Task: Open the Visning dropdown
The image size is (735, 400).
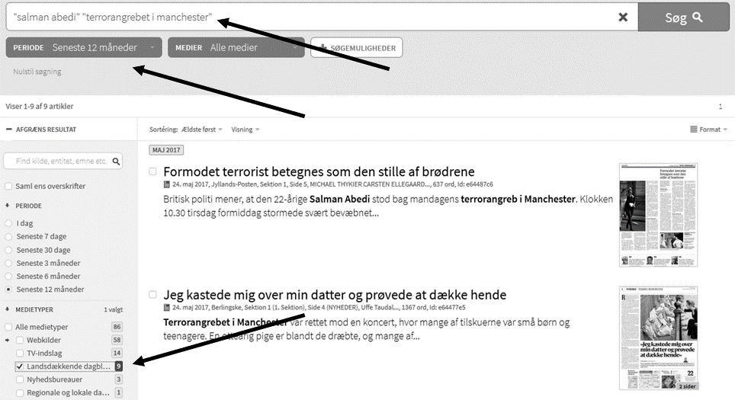Action: point(246,130)
